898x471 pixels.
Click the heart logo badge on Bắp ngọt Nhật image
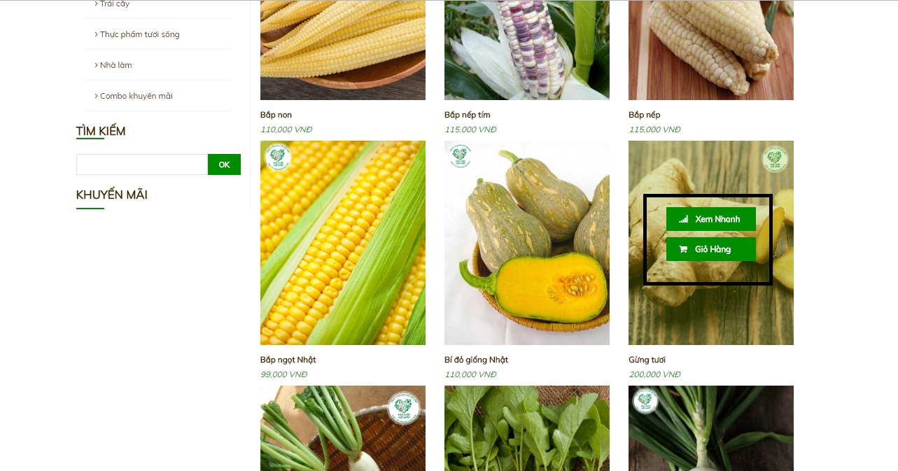[278, 157]
